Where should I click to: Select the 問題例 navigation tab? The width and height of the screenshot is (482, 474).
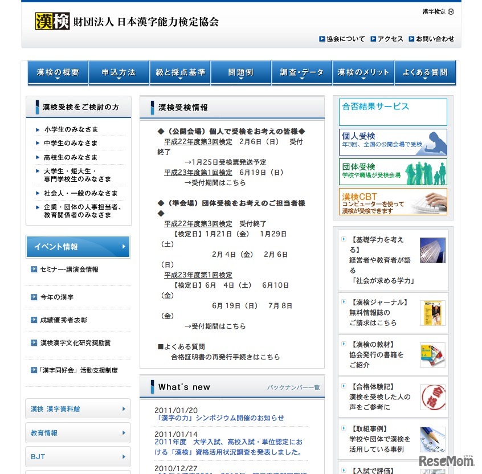click(x=241, y=73)
